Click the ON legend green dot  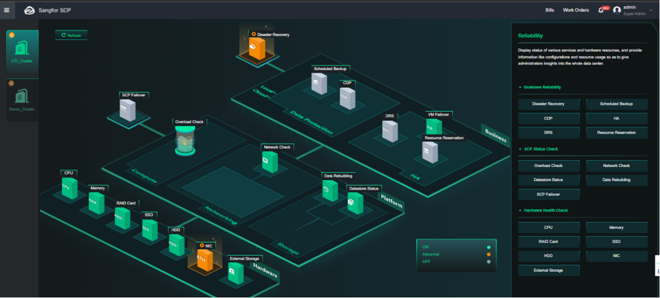489,247
